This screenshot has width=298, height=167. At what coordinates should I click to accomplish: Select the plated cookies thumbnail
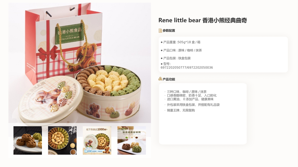coord(28,141)
